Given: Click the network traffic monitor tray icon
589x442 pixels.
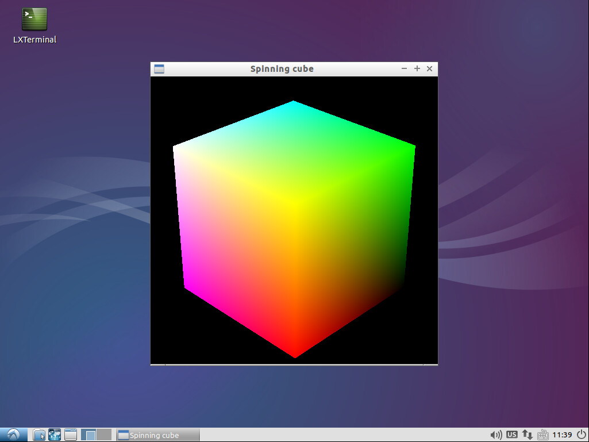Looking at the screenshot, I should click(528, 435).
